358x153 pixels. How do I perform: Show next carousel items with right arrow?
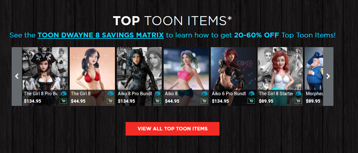pos(328,76)
